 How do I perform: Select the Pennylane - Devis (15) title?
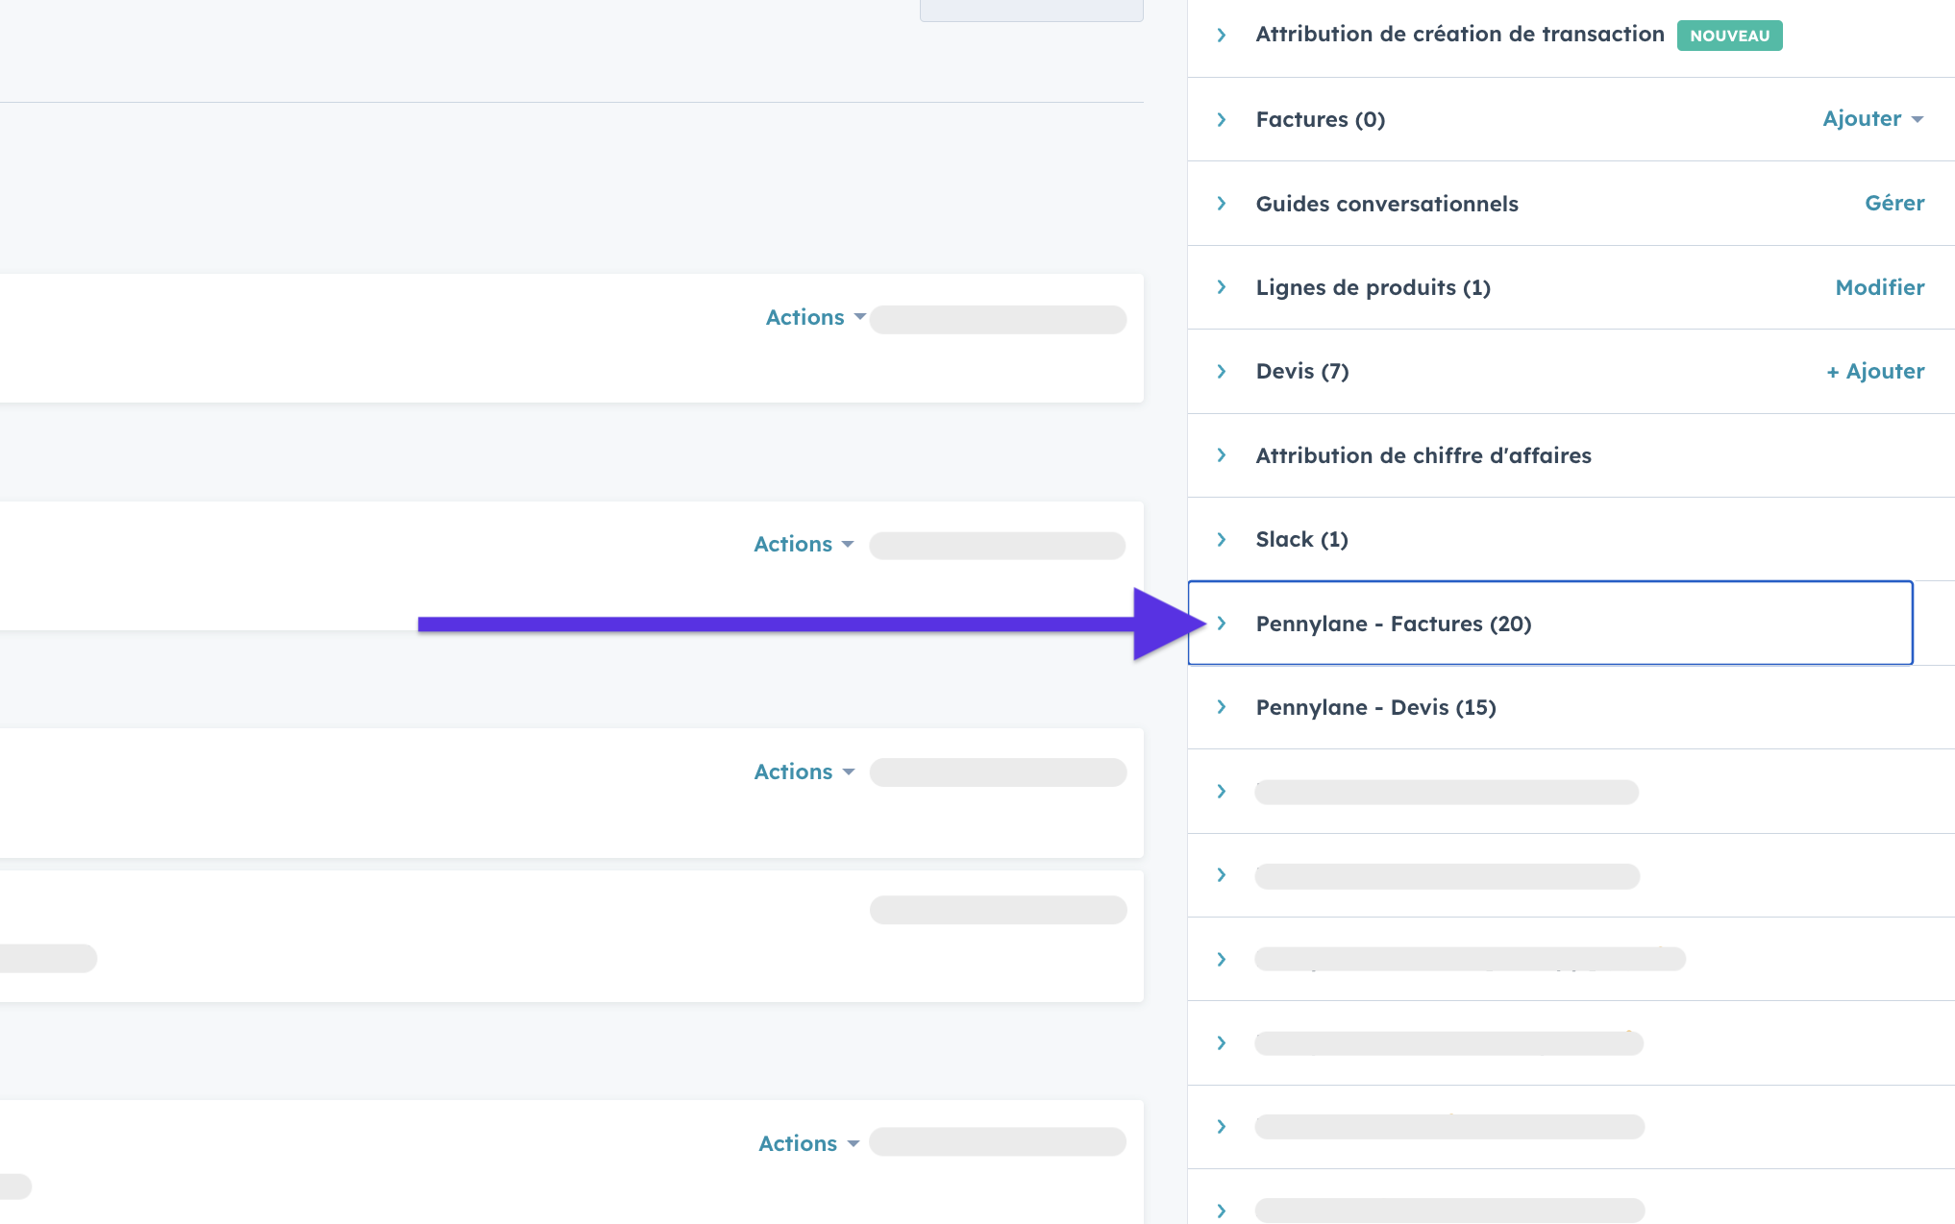coord(1375,707)
